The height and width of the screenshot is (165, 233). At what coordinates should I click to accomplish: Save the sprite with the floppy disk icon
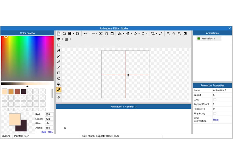click(70, 34)
